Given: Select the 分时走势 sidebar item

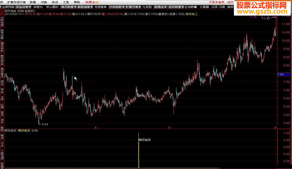Looking at the screenshot, I should pyautogui.click(x=2, y=21).
